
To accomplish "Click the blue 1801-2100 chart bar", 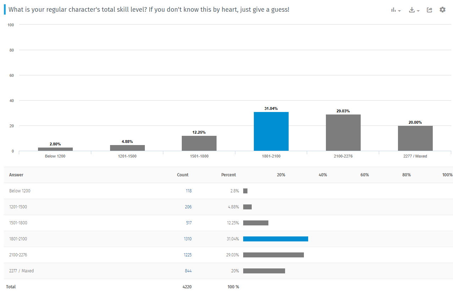I will [x=271, y=131].
